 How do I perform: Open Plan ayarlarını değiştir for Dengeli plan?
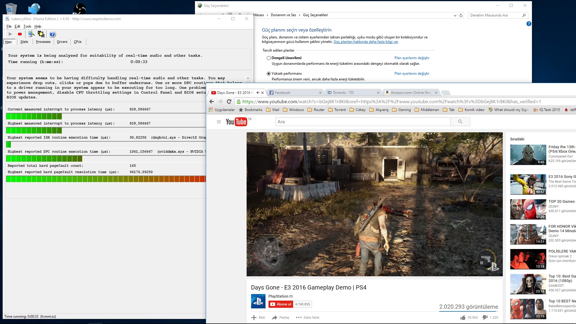click(x=412, y=58)
